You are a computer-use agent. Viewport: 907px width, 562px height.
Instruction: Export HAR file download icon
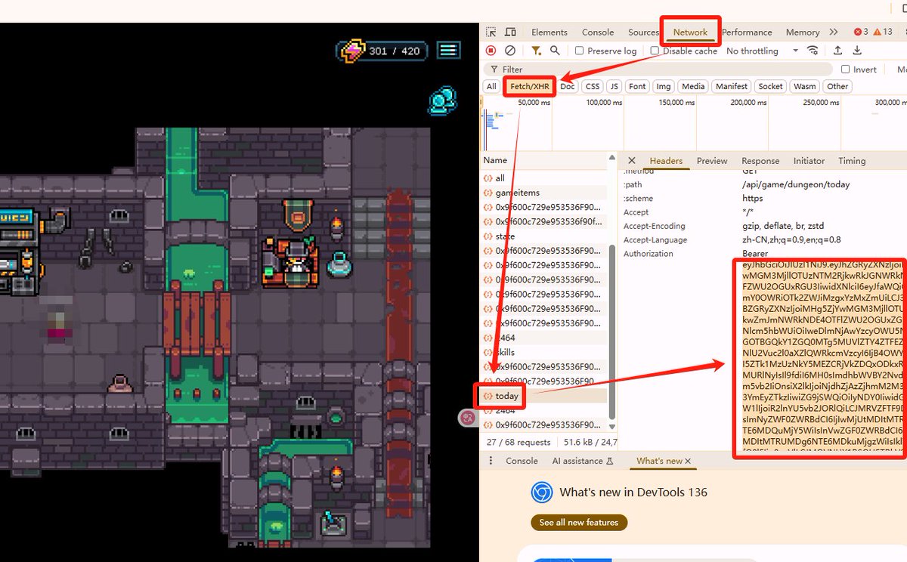coord(857,51)
